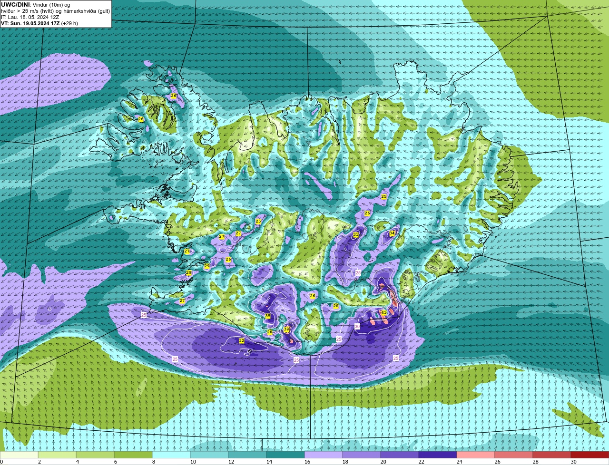Click the yellow 31 gust label

click(356, 235)
